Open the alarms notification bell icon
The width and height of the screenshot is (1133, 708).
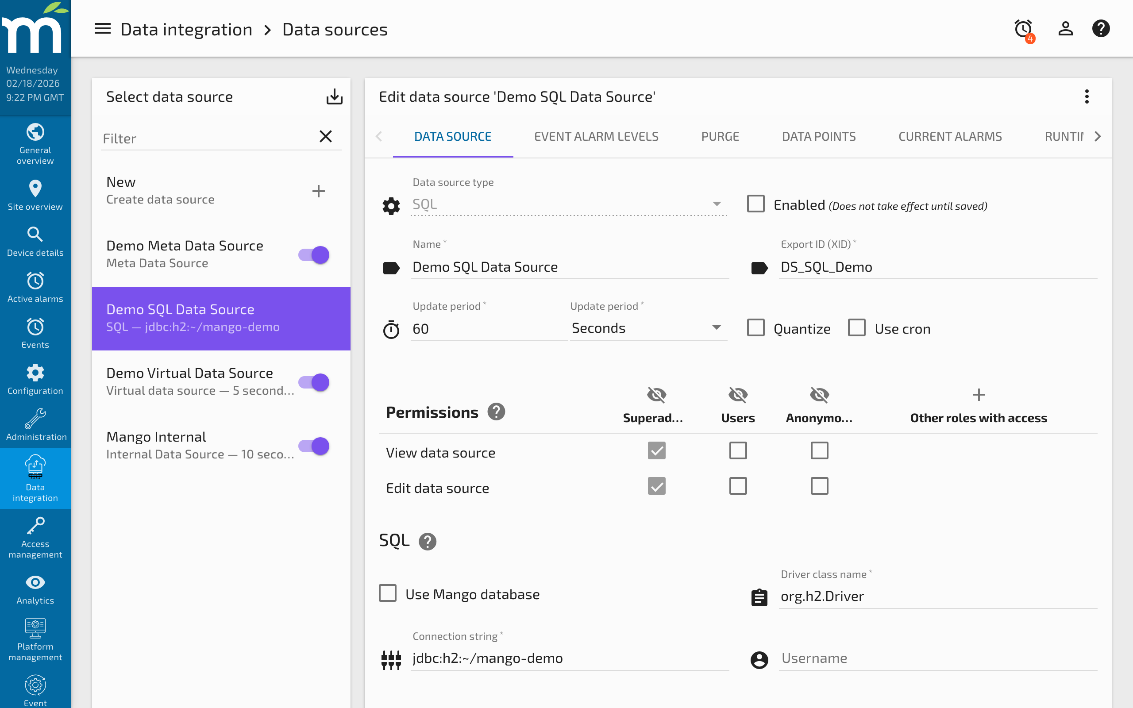pos(1023,29)
